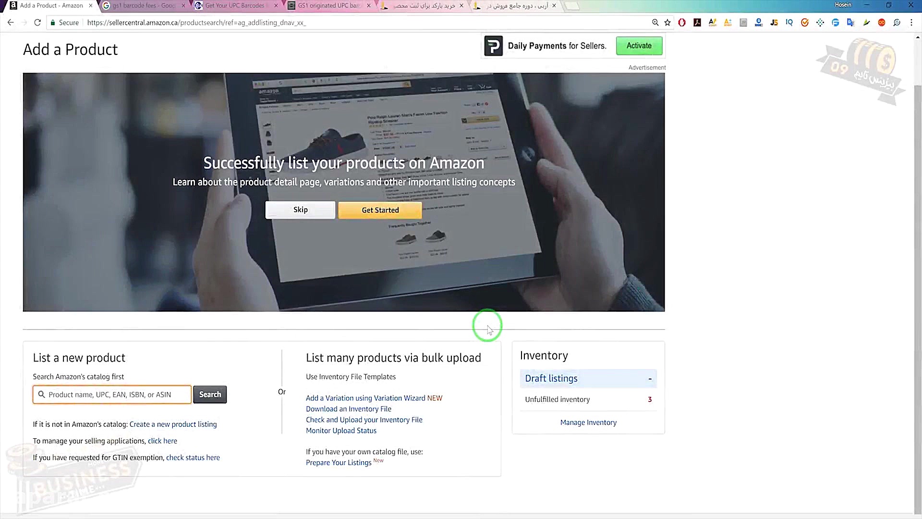922x519 pixels.
Task: Click the bookmark star icon
Action: [667, 23]
